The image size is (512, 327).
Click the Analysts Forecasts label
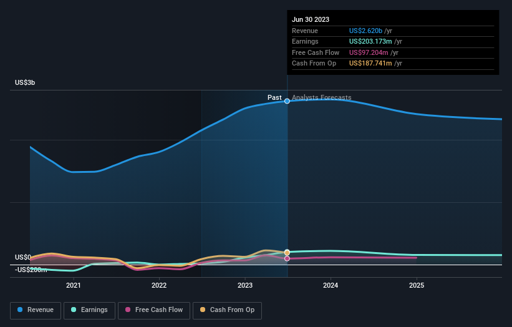point(322,97)
